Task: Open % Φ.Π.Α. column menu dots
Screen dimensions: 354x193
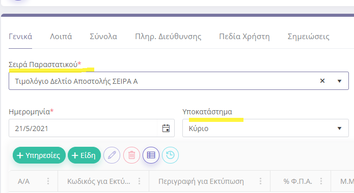Action: [321, 181]
